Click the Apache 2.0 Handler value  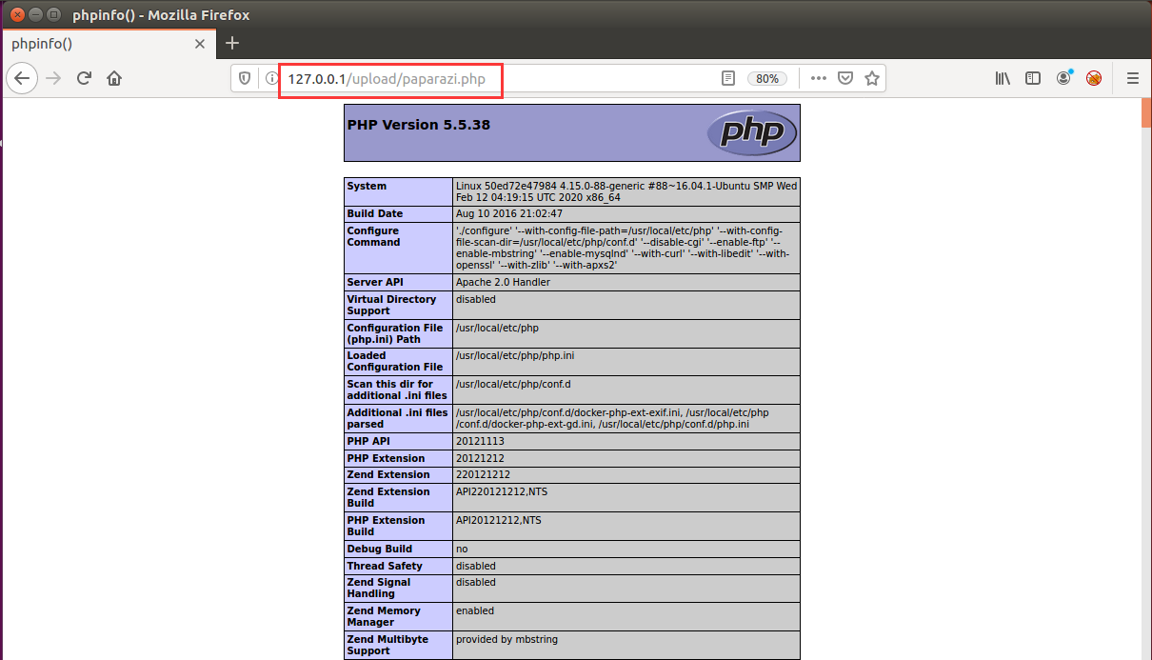click(x=503, y=283)
